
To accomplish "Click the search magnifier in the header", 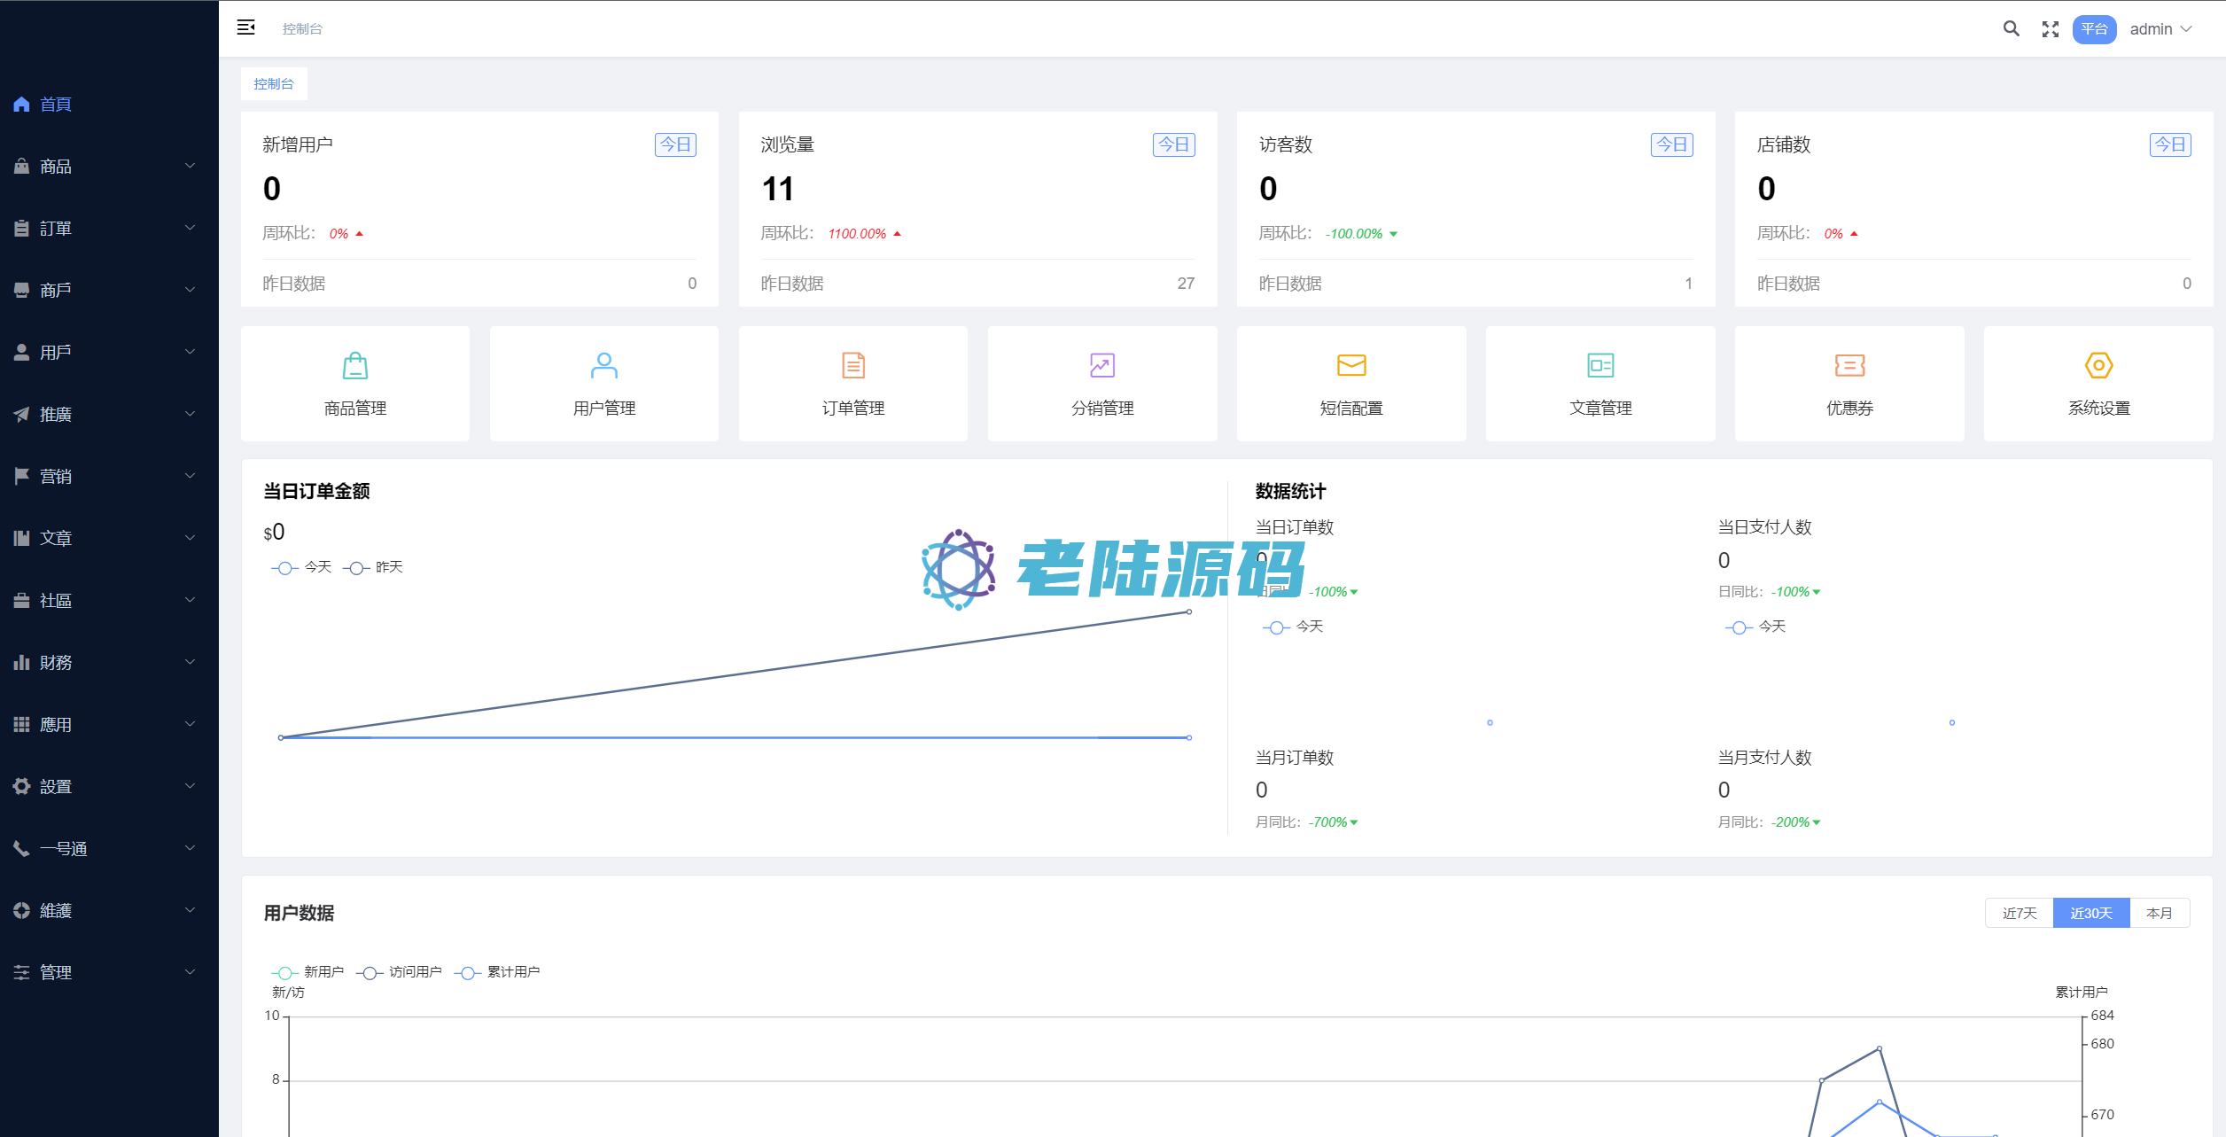I will point(2011,29).
